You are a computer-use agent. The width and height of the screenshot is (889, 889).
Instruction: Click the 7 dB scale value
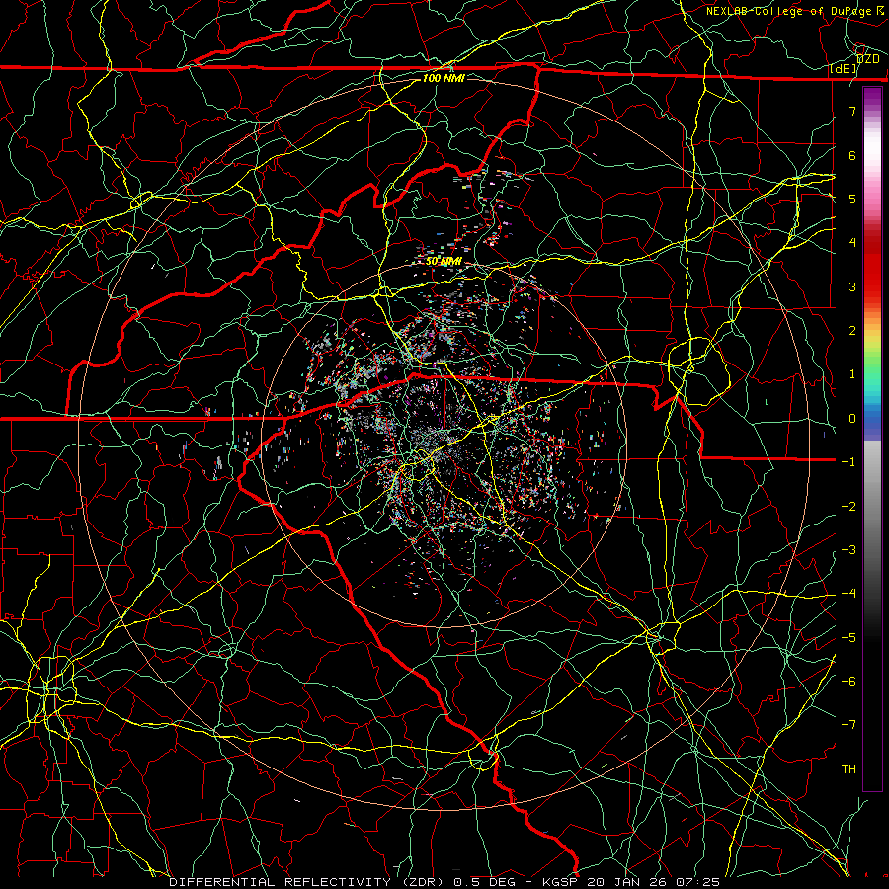pos(852,111)
